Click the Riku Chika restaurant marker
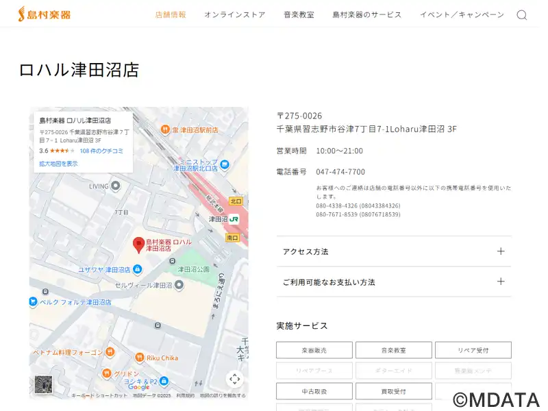 click(x=139, y=358)
